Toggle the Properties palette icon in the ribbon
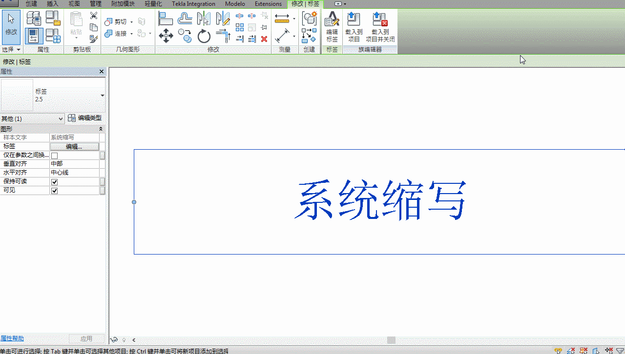This screenshot has height=354, width=625. pos(34,36)
